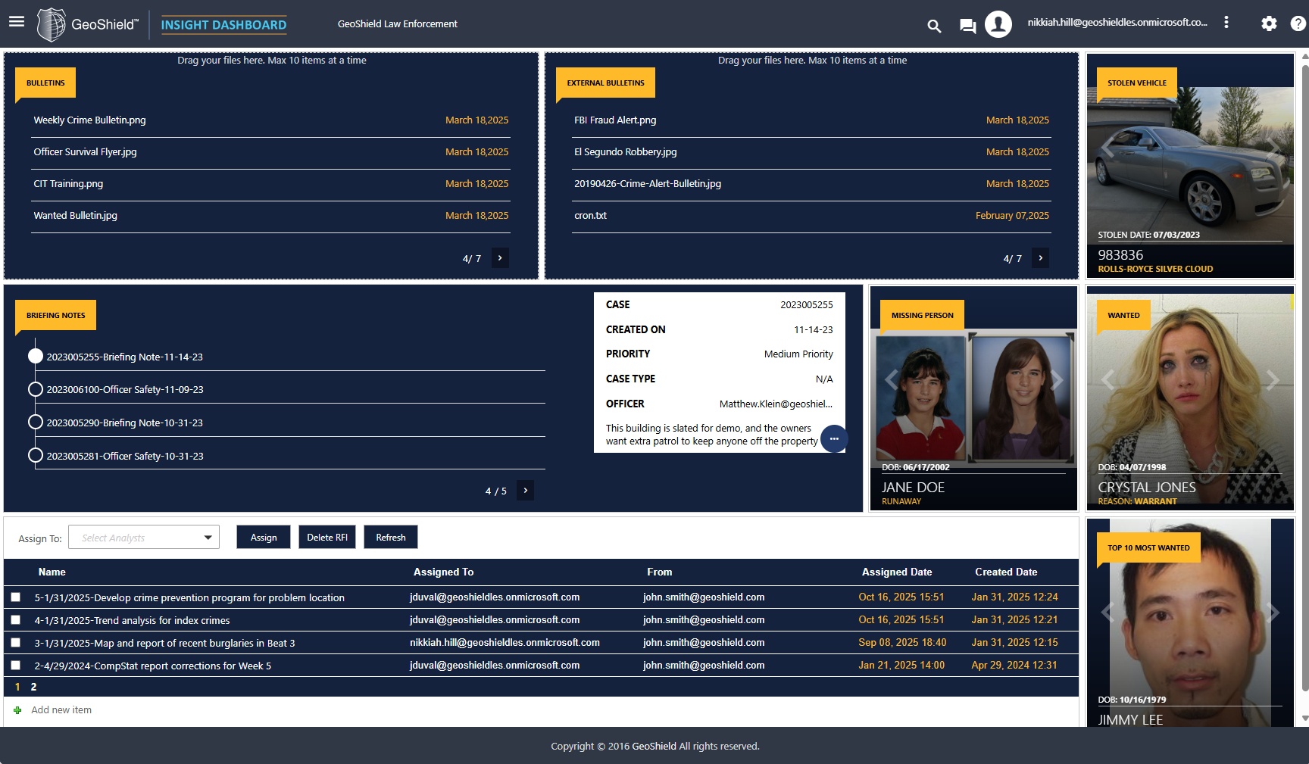This screenshot has height=764, width=1309.
Task: Open the vertical three-dot account menu
Action: click(1226, 23)
